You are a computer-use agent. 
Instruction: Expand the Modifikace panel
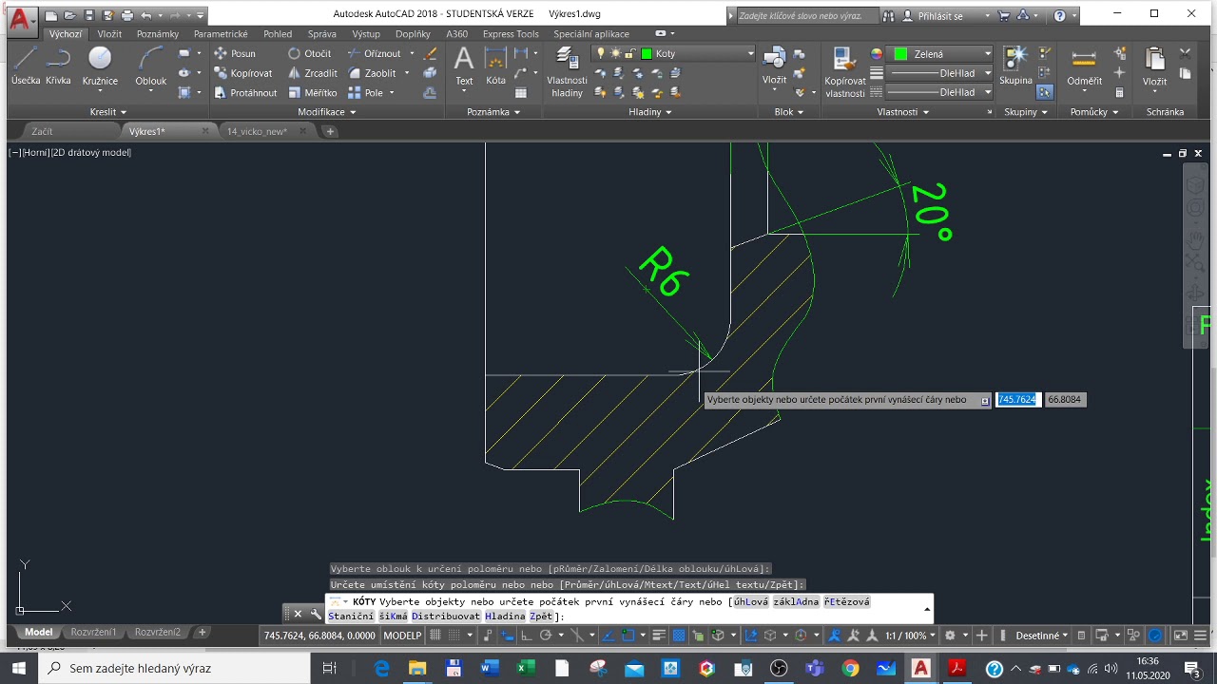pyautogui.click(x=326, y=112)
